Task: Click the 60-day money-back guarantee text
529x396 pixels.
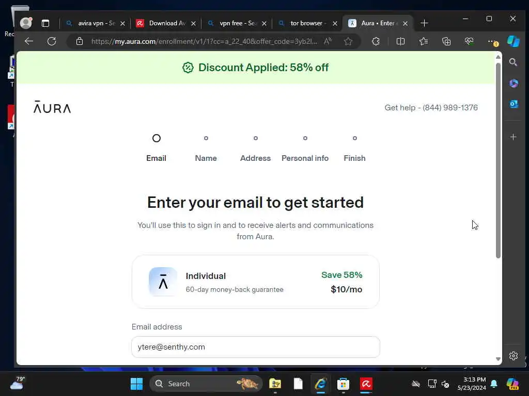Action: tap(235, 290)
